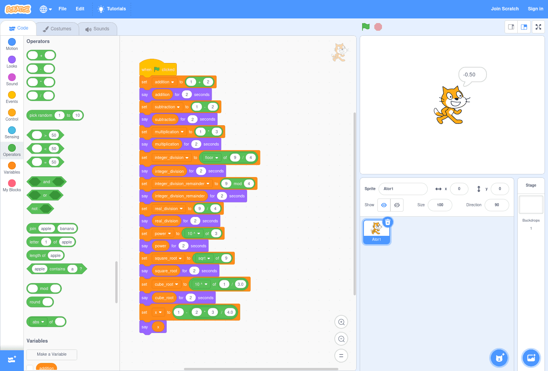Open the multiplication variable dropdown
Image resolution: width=548 pixels, height=371 pixels.
tap(169, 132)
